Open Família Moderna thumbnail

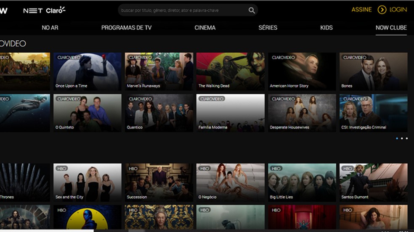point(230,113)
